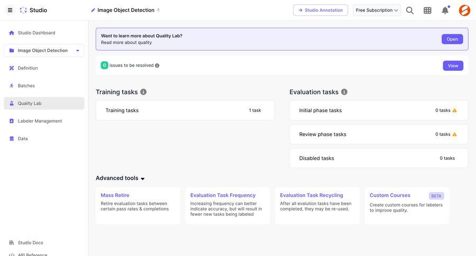Image resolution: width=476 pixels, height=256 pixels.
Task: Click the pencil edit icon beside project title
Action: [93, 11]
